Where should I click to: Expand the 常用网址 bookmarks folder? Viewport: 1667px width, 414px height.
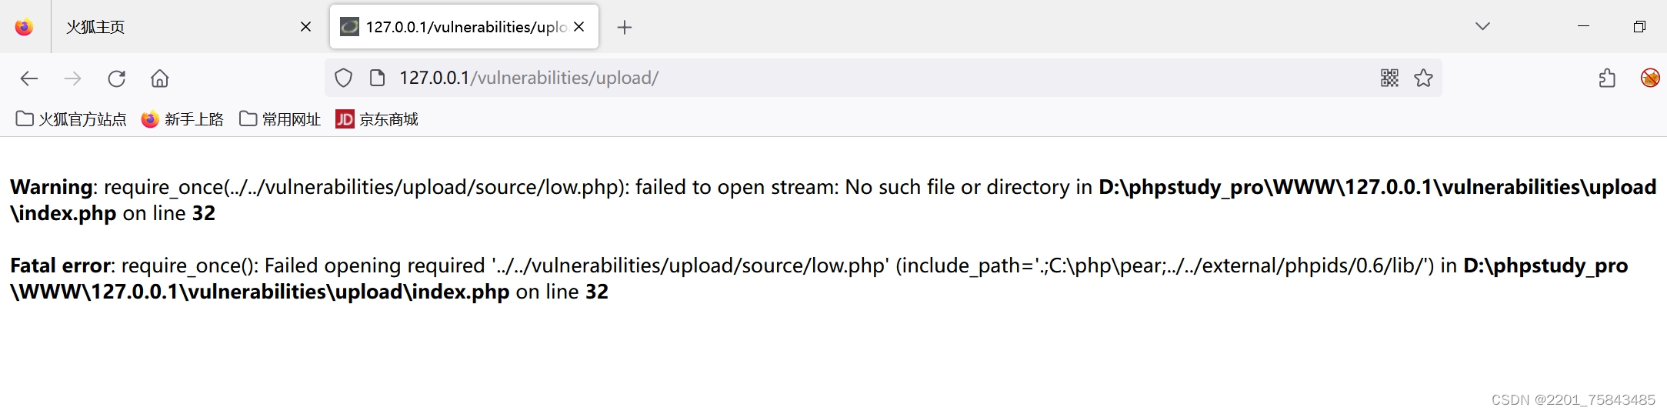(x=280, y=119)
